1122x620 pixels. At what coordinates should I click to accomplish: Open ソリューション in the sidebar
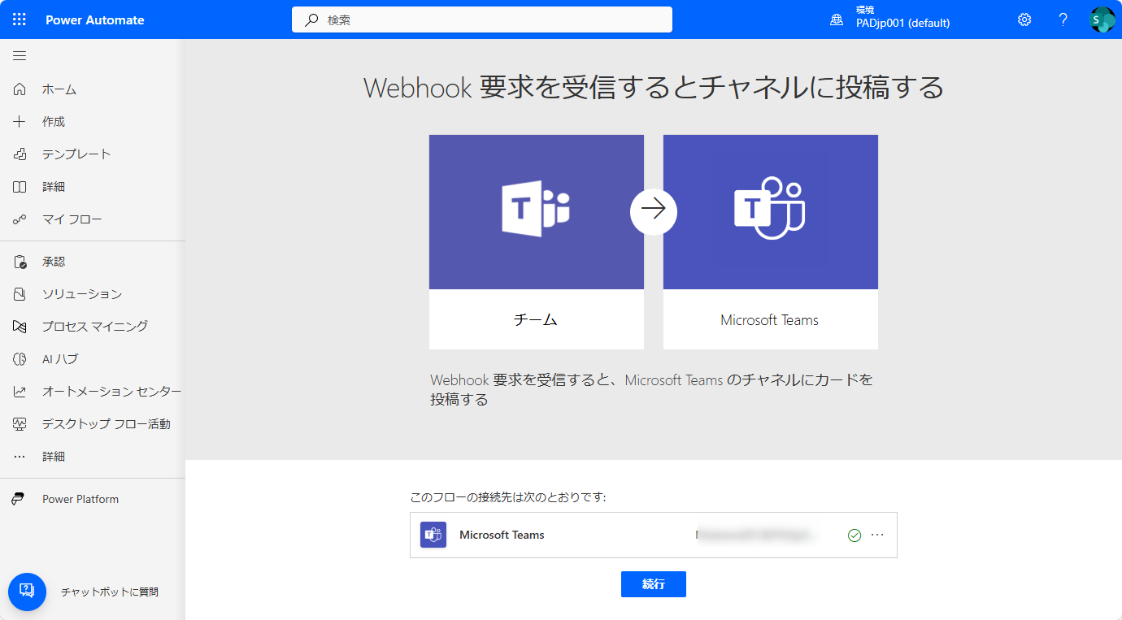[x=82, y=294]
